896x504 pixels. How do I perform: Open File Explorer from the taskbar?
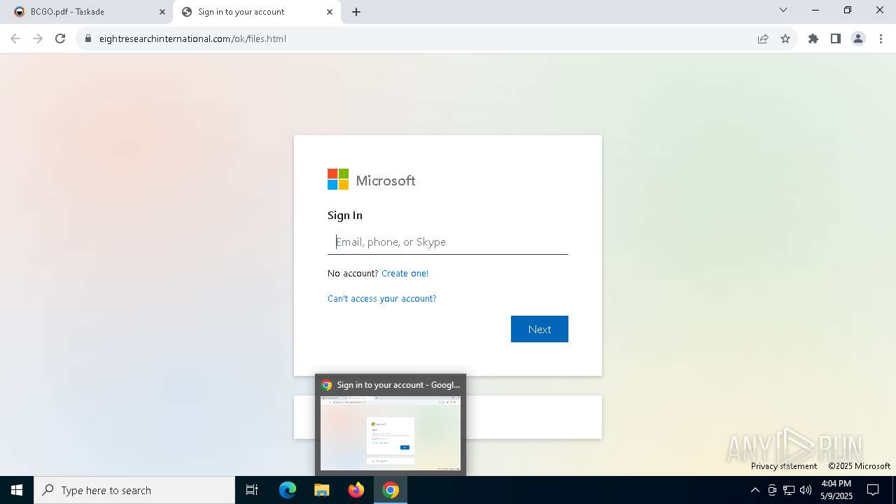click(x=322, y=490)
